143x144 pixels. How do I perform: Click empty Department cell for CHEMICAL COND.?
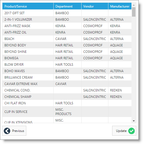tap(67, 90)
